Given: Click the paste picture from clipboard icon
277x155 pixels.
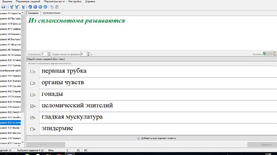Looking at the screenshot, I should [274, 54].
